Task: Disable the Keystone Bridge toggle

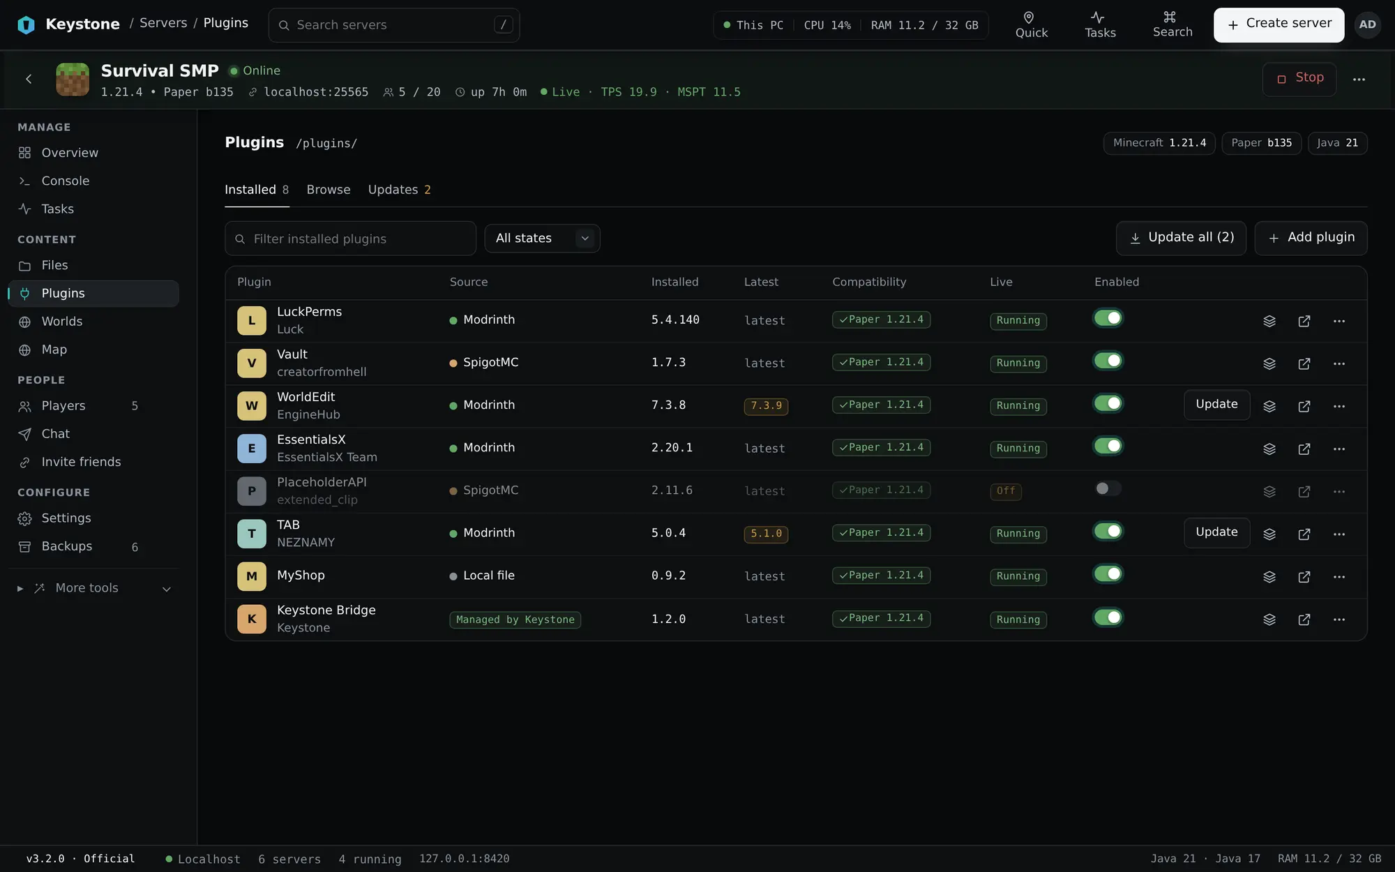Action: (x=1108, y=617)
